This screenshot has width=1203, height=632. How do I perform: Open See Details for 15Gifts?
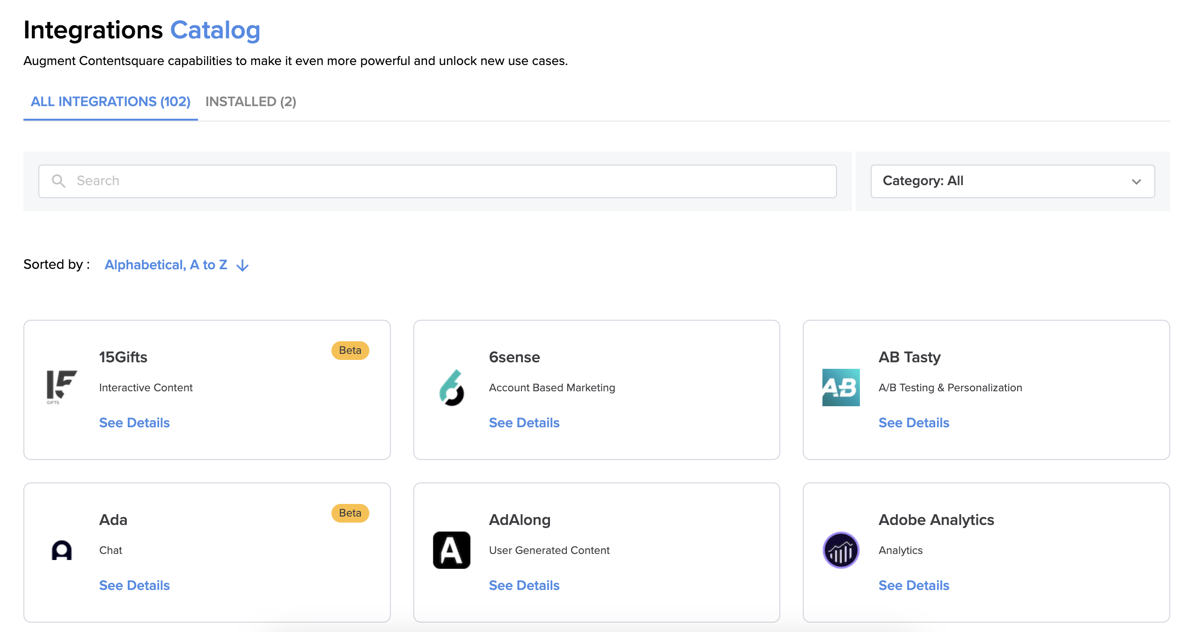[x=134, y=423]
